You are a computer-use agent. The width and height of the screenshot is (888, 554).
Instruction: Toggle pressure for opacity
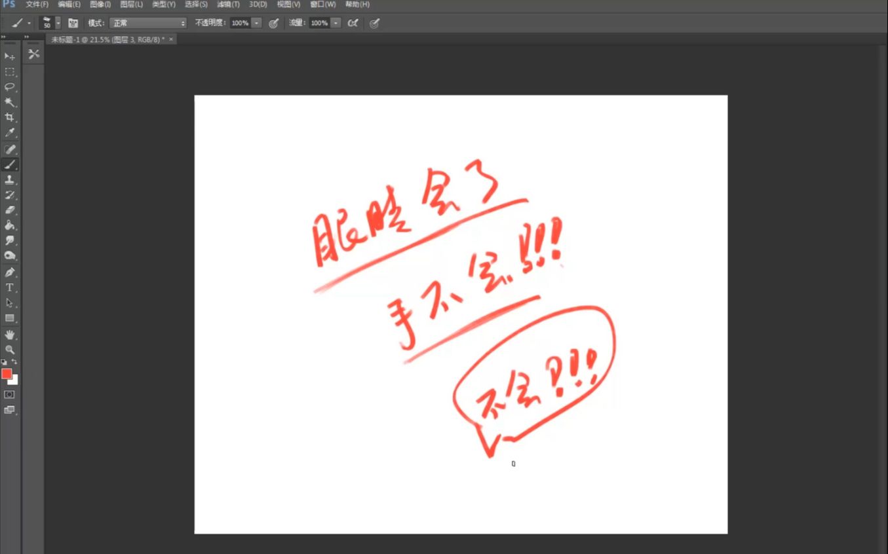pyautogui.click(x=274, y=23)
